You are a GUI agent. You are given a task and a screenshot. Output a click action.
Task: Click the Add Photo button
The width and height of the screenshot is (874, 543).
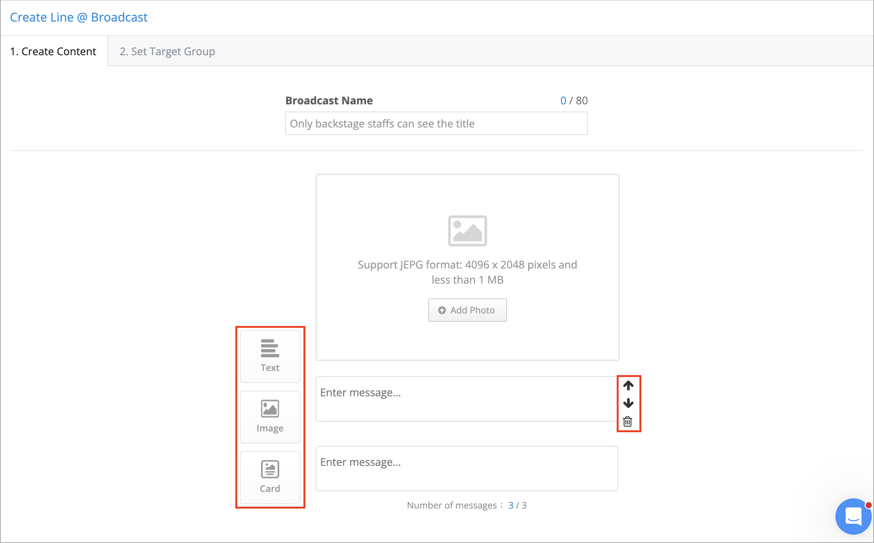[x=467, y=310]
